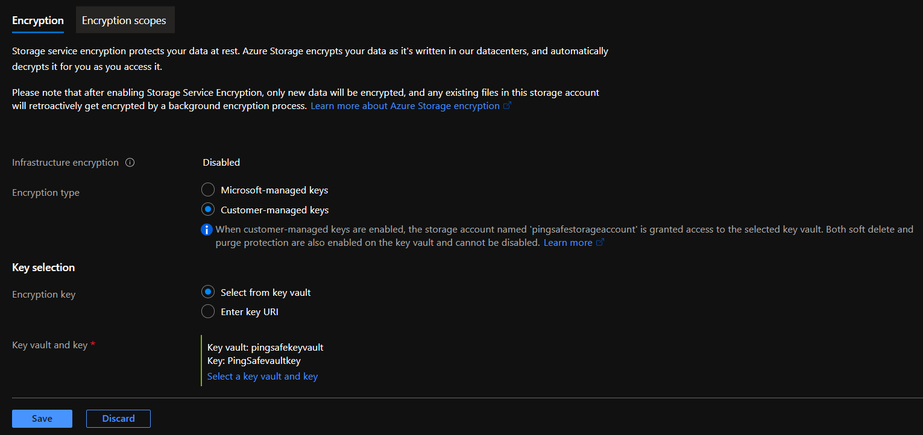Viewport: 923px width, 435px height.
Task: Select the Encryption tab
Action: click(38, 20)
